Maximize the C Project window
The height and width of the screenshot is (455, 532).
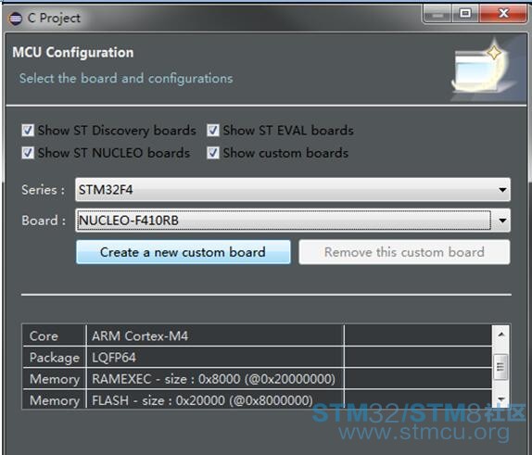(x=465, y=14)
